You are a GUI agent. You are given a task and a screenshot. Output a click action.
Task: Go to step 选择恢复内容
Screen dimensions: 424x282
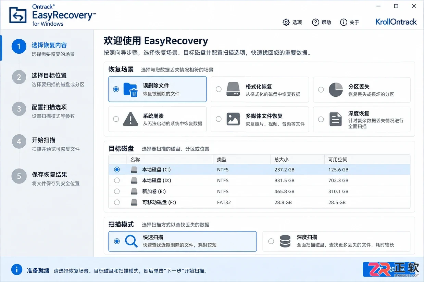tap(49, 45)
